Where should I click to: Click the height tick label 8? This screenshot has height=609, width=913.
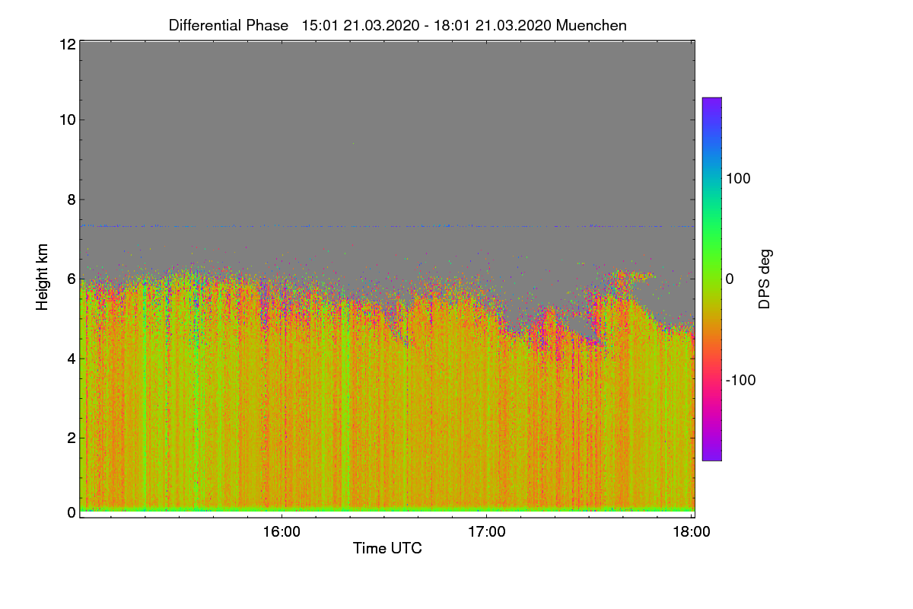(70, 199)
